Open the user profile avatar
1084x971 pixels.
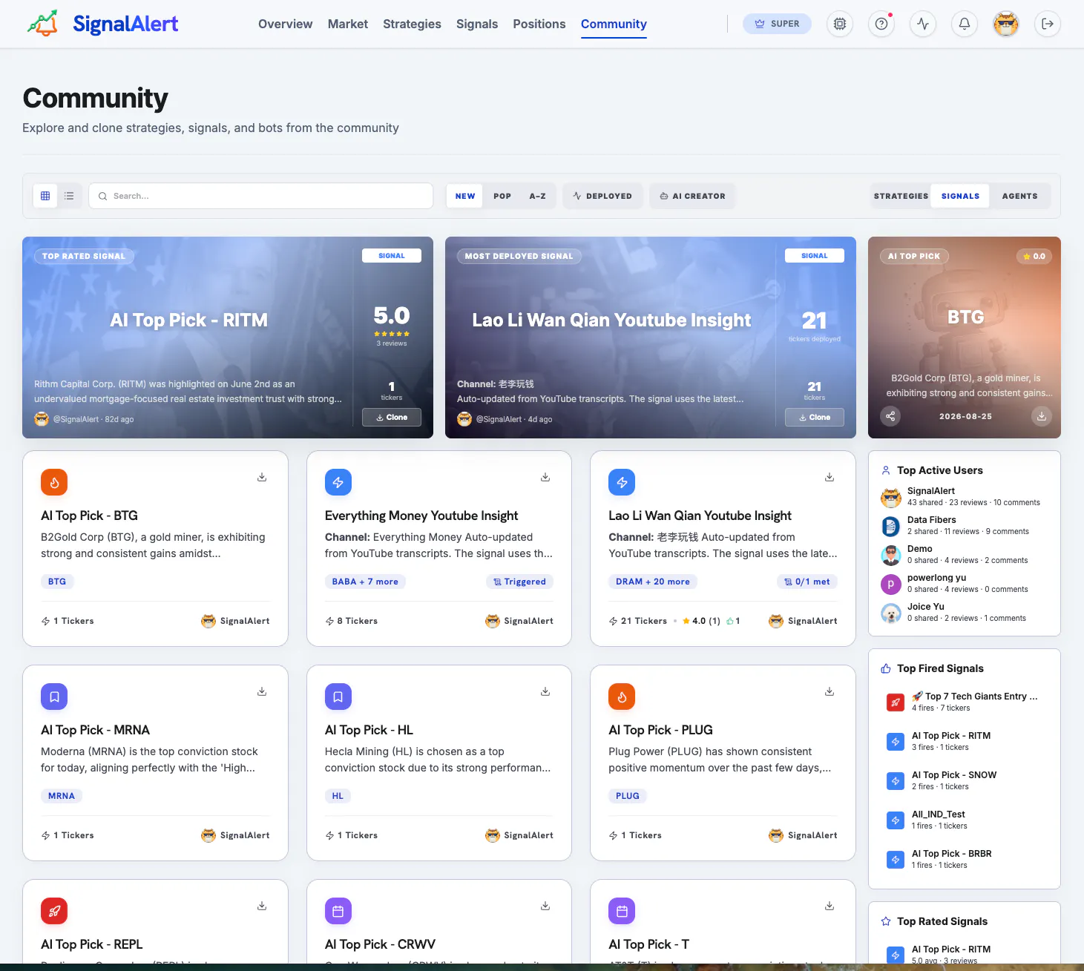[x=1006, y=24]
